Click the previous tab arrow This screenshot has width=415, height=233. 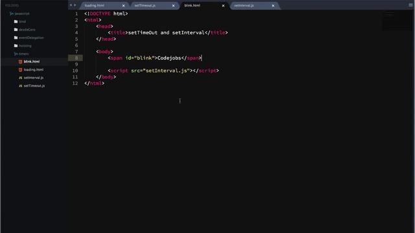point(71,5)
